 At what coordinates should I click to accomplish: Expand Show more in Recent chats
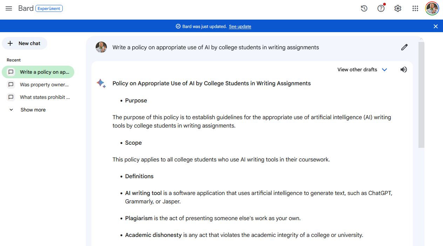click(x=33, y=109)
